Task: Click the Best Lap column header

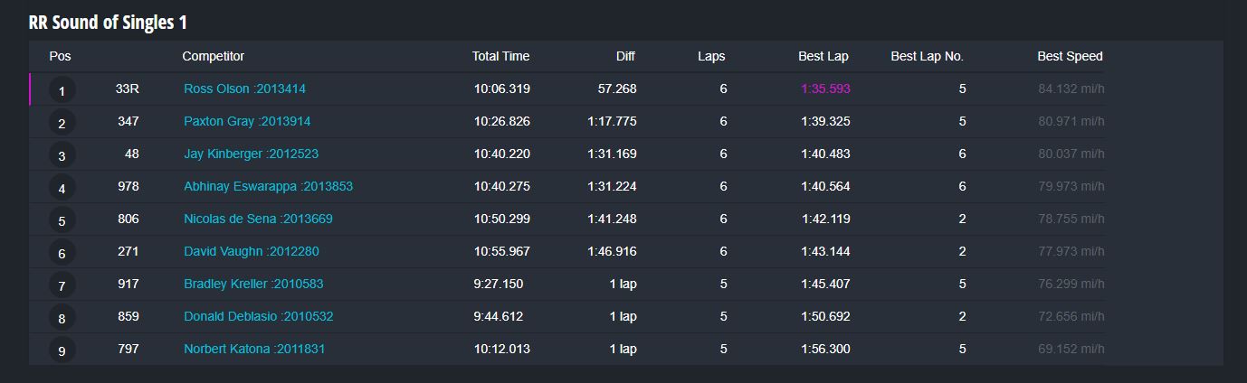Action: coord(823,56)
